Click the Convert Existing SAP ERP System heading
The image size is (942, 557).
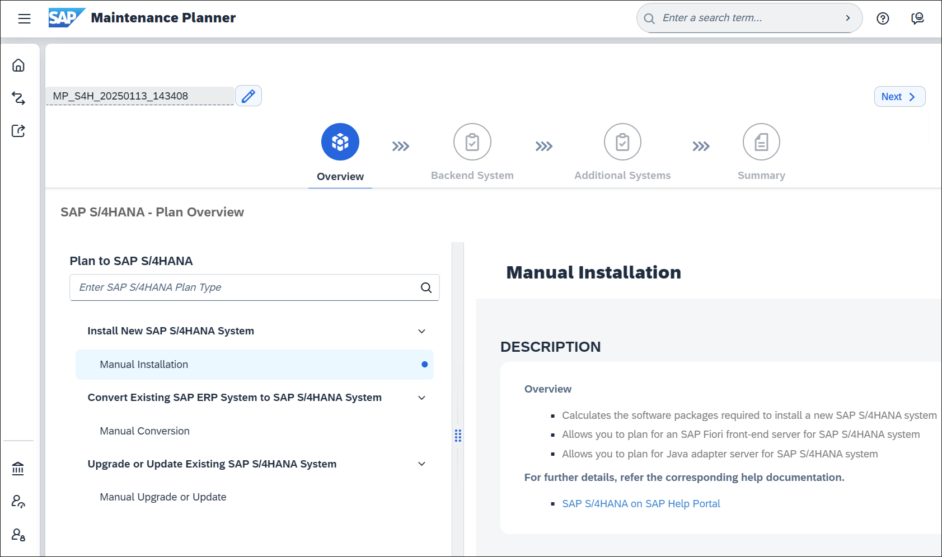pyautogui.click(x=235, y=398)
